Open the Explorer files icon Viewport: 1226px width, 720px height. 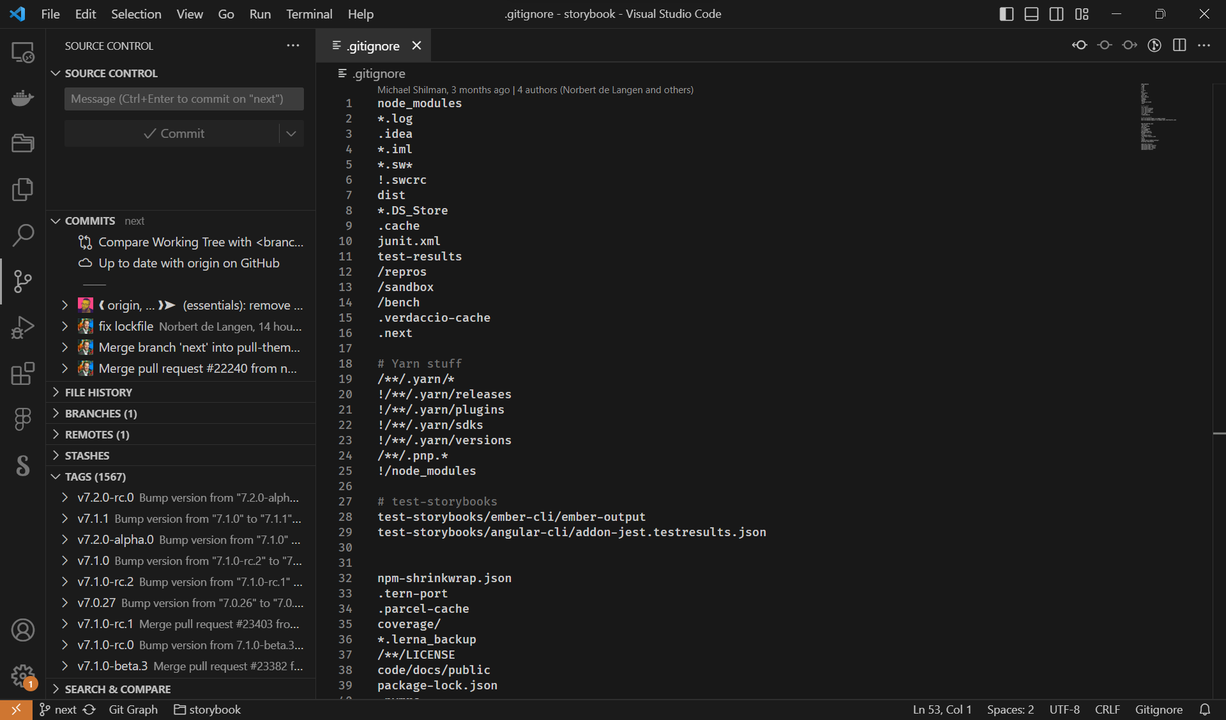click(23, 190)
